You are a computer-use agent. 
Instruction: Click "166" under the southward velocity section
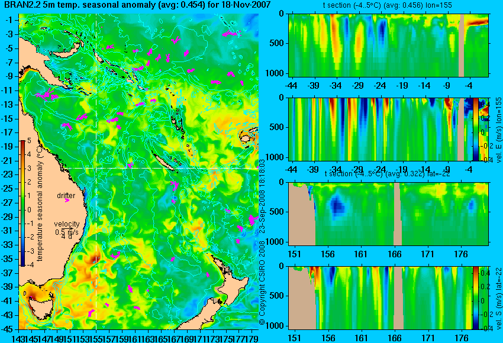[x=395, y=338]
